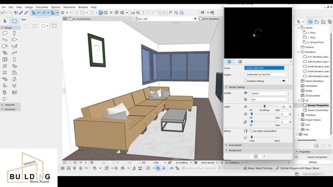Viewport: 333px width, 187px height.
Task: Pick the Eyedropper parameters tool
Action: [x=21, y=12]
